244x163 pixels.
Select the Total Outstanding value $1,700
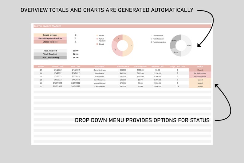coord(76,58)
